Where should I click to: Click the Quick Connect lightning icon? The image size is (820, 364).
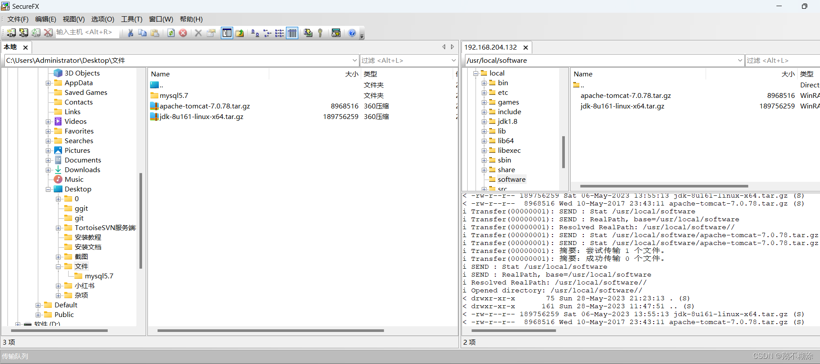pyautogui.click(x=24, y=33)
